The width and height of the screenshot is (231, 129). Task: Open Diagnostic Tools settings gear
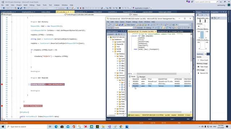198,15
